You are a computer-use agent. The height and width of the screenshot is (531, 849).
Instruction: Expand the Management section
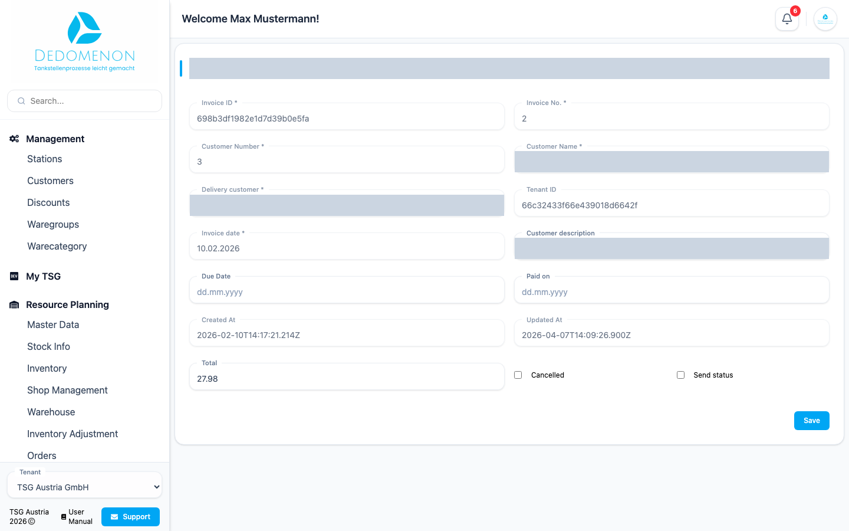click(55, 139)
